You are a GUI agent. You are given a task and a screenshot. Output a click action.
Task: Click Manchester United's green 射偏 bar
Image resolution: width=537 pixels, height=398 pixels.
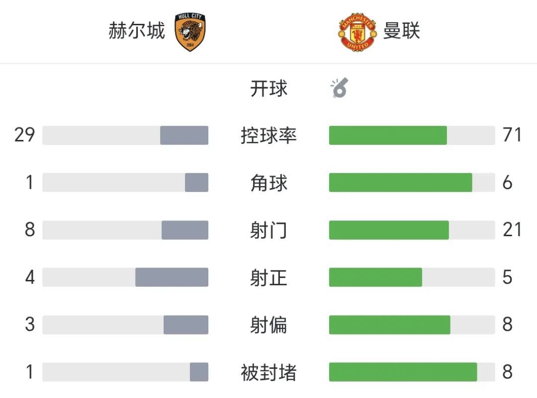tap(390, 325)
